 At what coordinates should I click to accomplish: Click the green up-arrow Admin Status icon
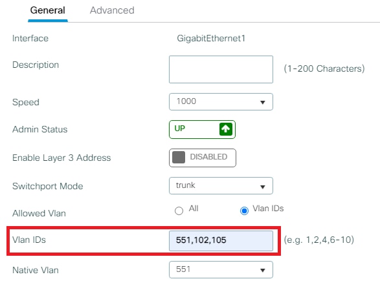(226, 129)
